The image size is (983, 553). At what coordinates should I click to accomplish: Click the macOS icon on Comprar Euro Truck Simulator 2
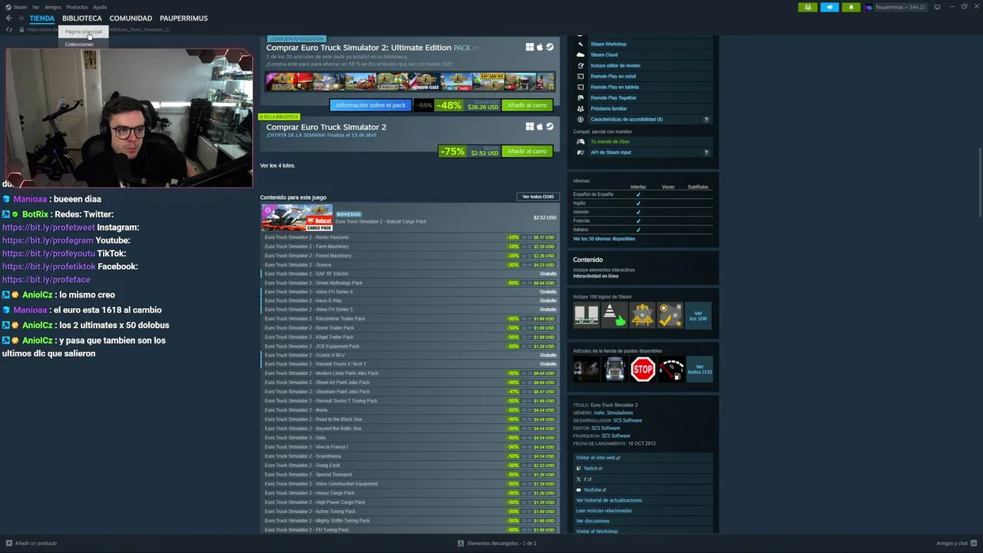tap(540, 127)
